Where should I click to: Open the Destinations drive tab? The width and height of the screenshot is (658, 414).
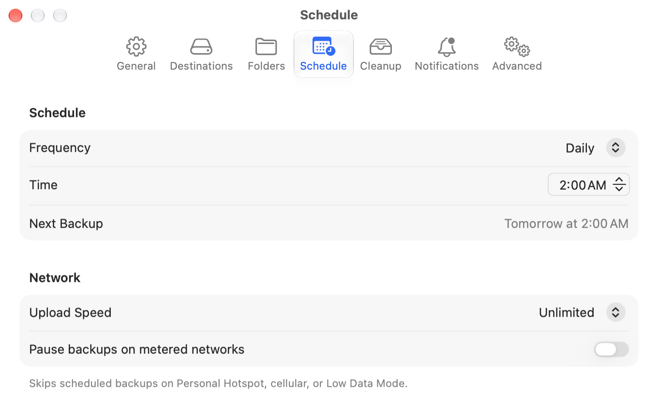click(x=201, y=54)
